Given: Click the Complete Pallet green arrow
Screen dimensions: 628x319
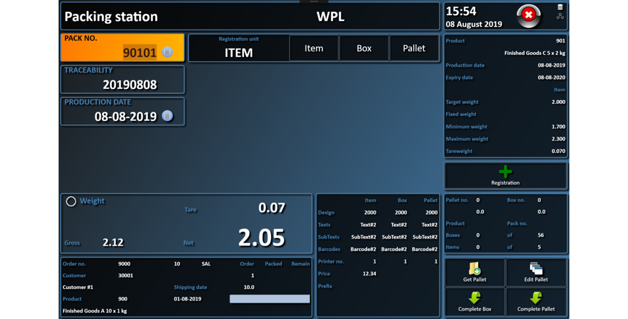Looking at the screenshot, I should [536, 298].
